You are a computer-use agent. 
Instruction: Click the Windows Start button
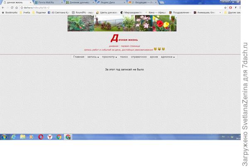pyautogui.click(x=4, y=136)
